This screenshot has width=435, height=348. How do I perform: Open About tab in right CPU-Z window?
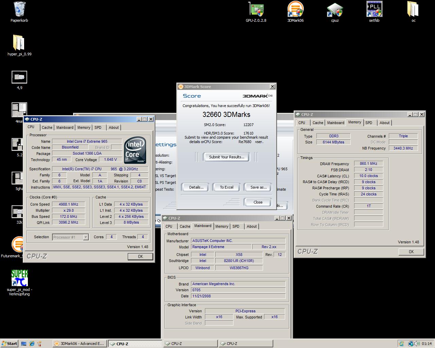[384, 123]
